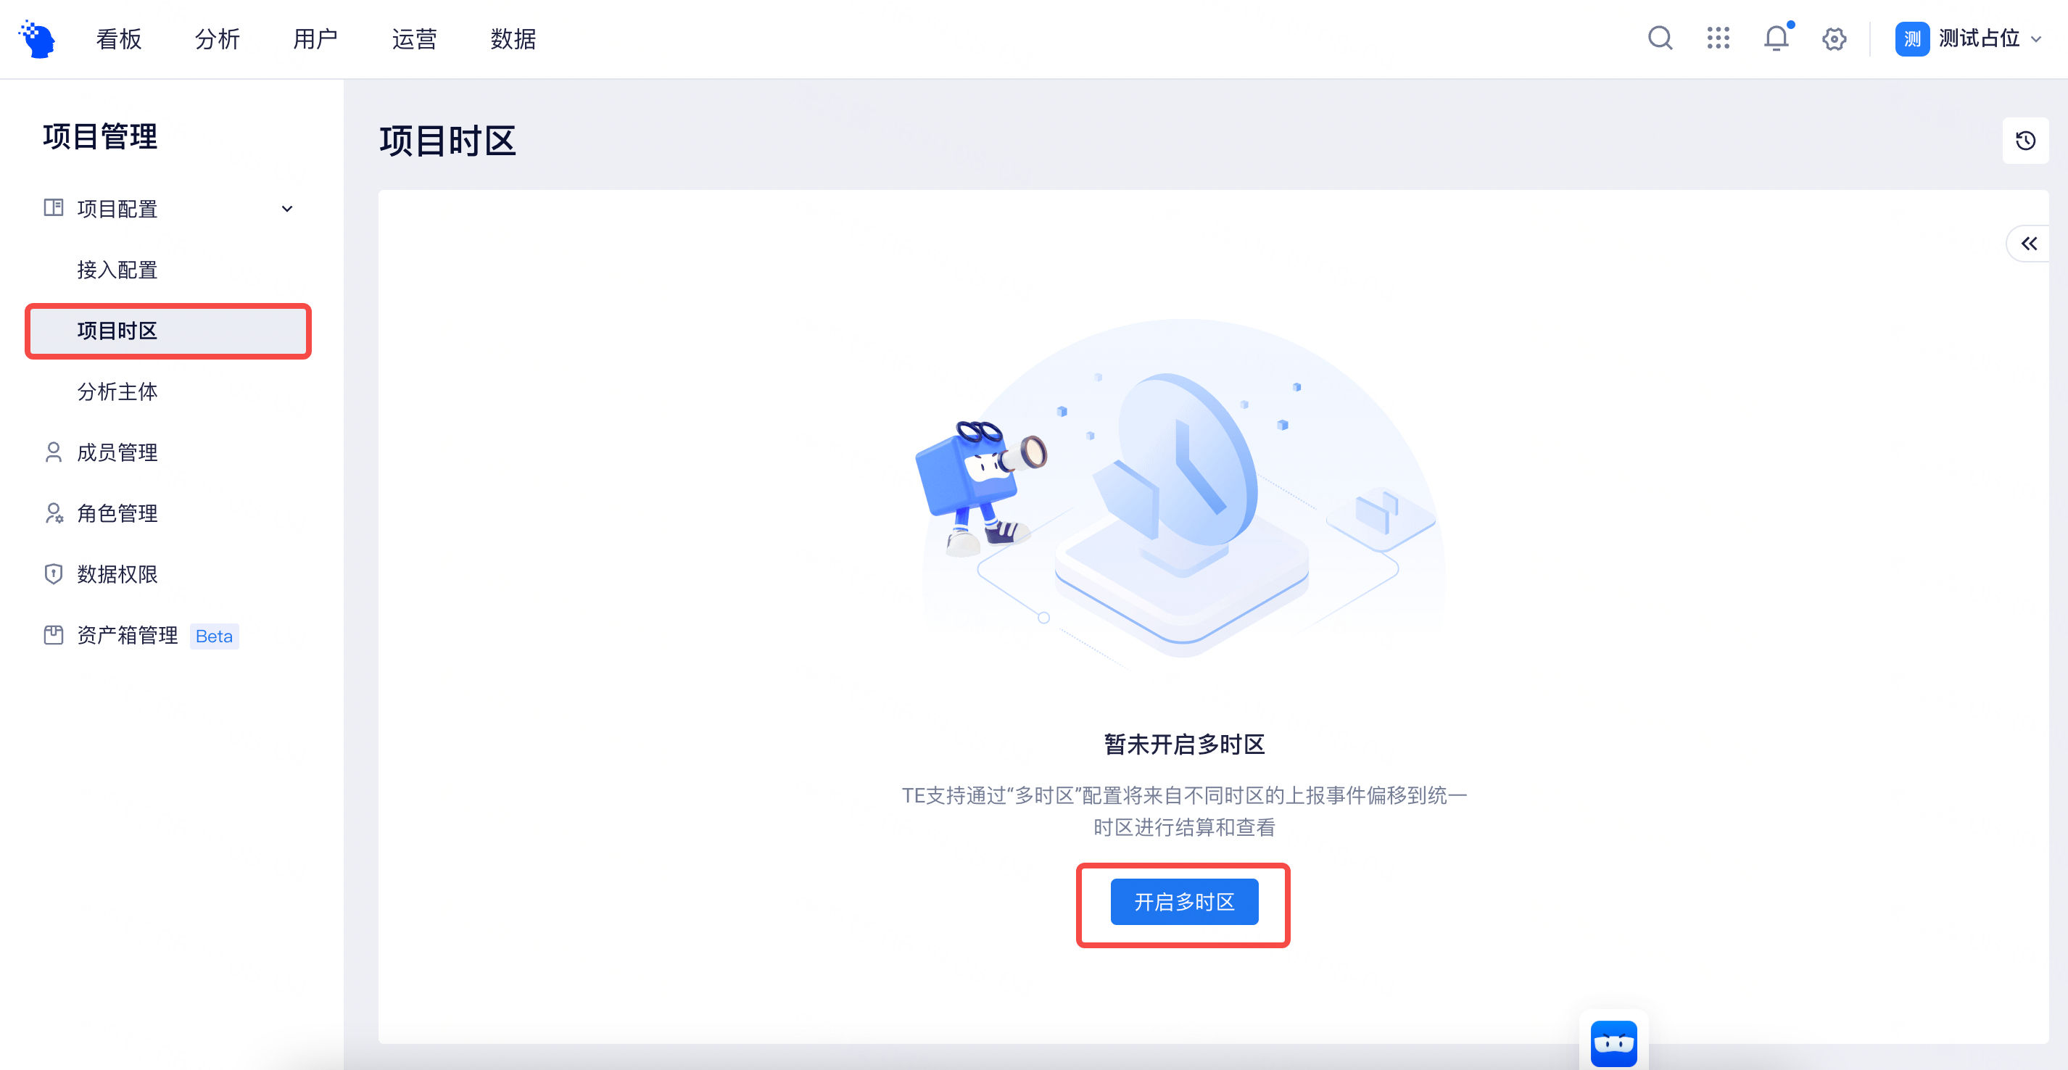This screenshot has height=1070, width=2068.
Task: View the history clock icon
Action: click(x=2025, y=141)
